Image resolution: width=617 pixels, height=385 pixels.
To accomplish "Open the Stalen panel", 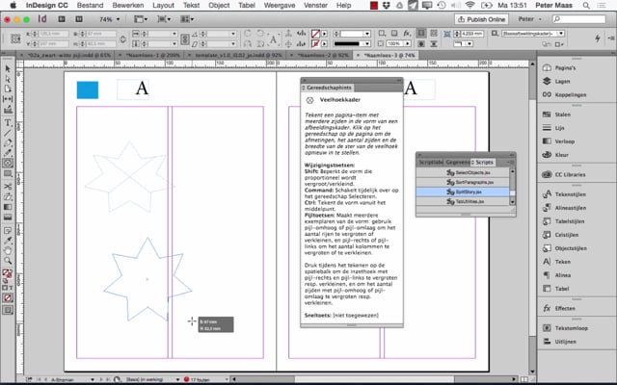I will (x=557, y=115).
